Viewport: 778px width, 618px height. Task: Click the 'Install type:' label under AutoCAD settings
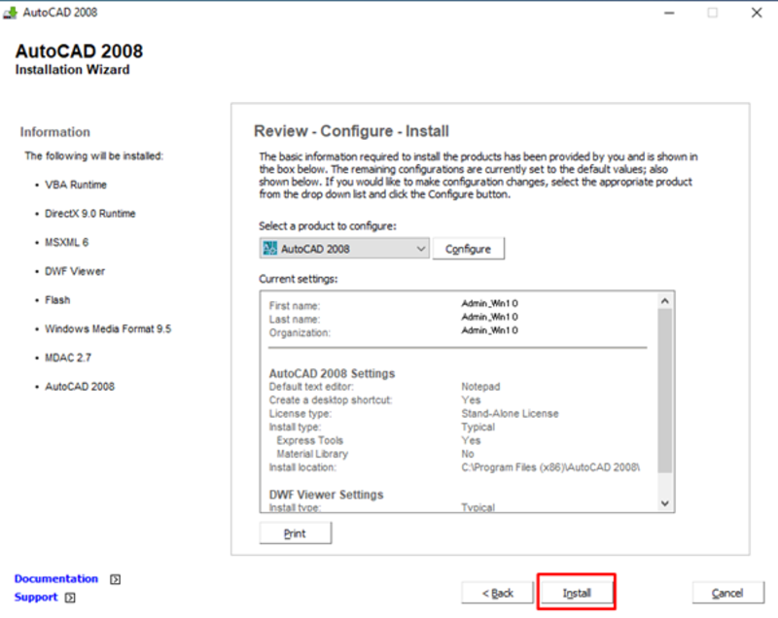tap(296, 427)
